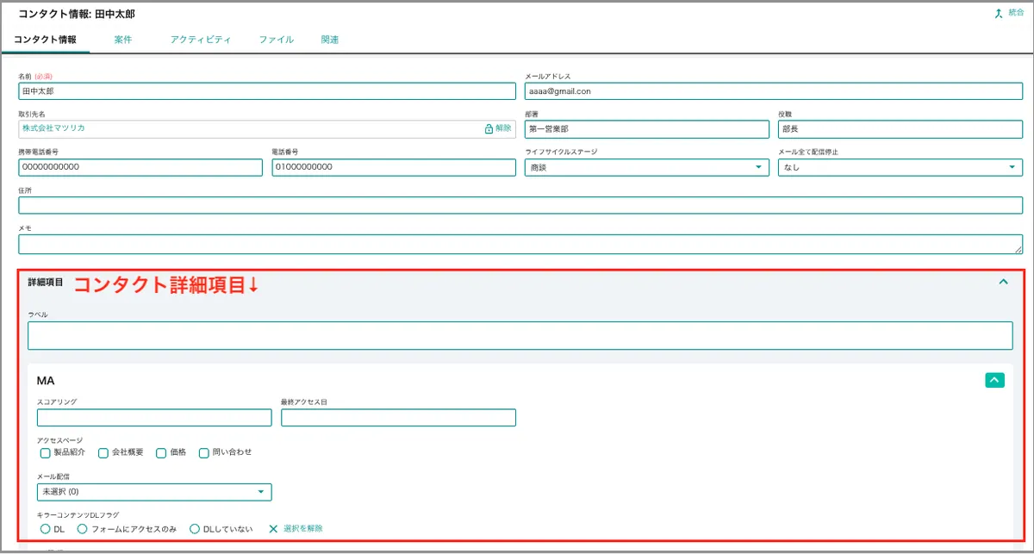The height and width of the screenshot is (554, 1034).
Task: Tick the 問い合わせ checkbox
Action: click(204, 452)
